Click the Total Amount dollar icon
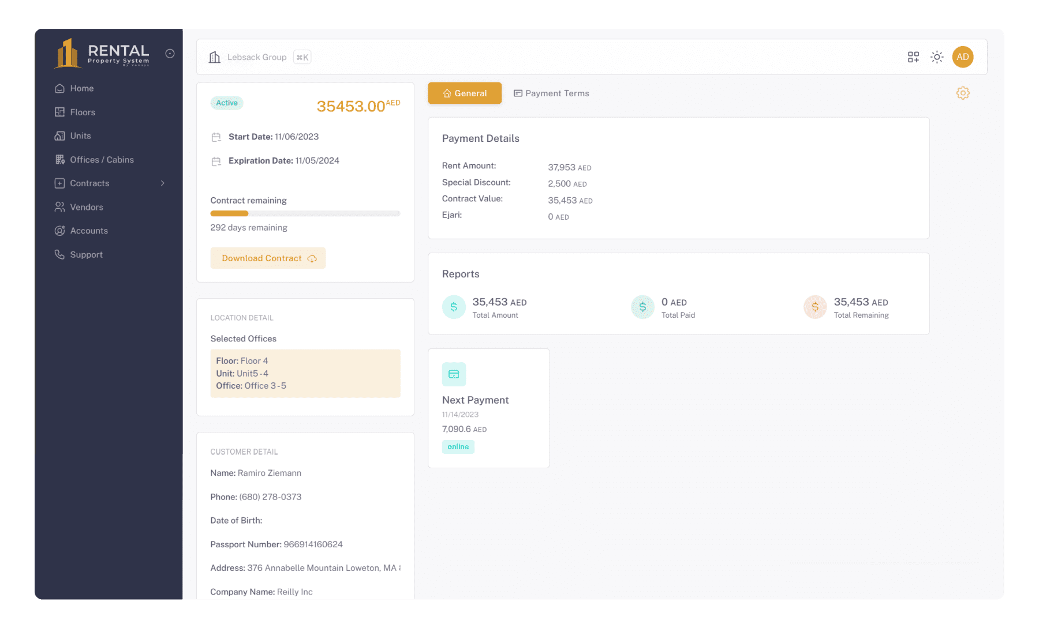 (x=454, y=307)
